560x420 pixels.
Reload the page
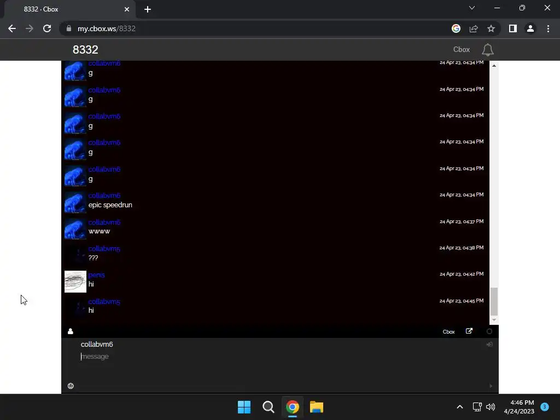47,28
